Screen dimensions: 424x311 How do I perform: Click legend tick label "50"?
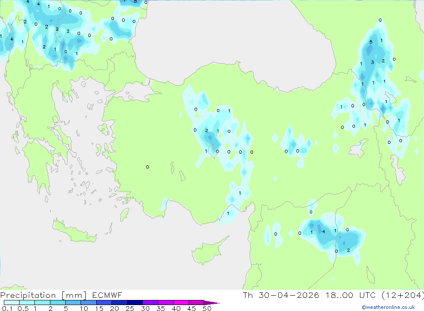tap(207, 308)
